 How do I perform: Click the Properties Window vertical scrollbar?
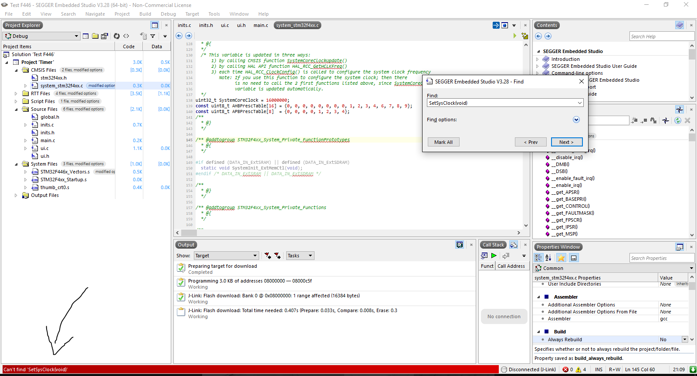[x=692, y=308]
